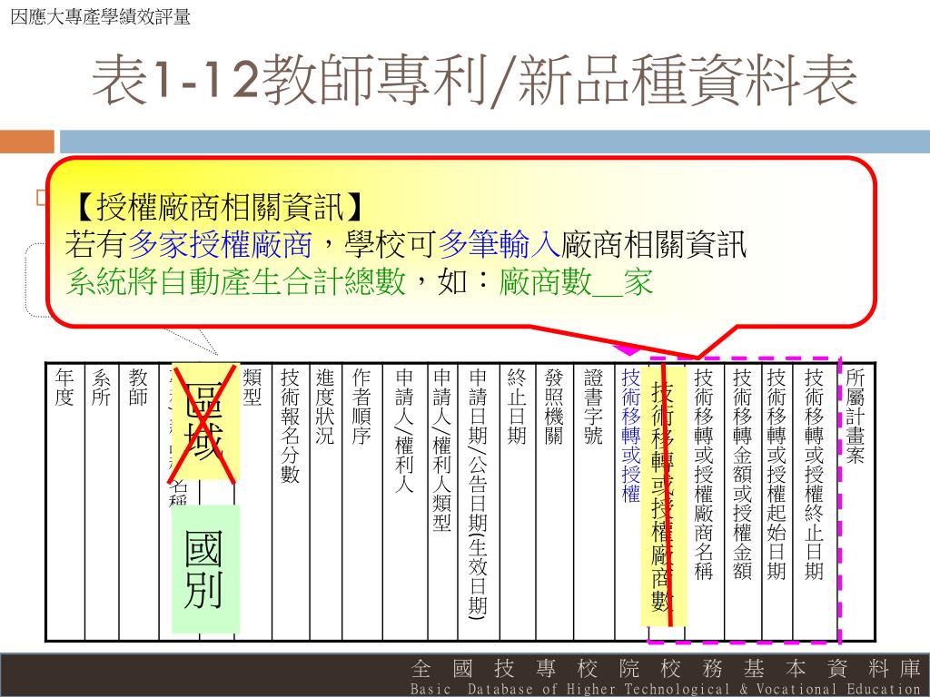The image size is (930, 697).
Task: Select the 所屬計畫案 column header
Action: [855, 416]
